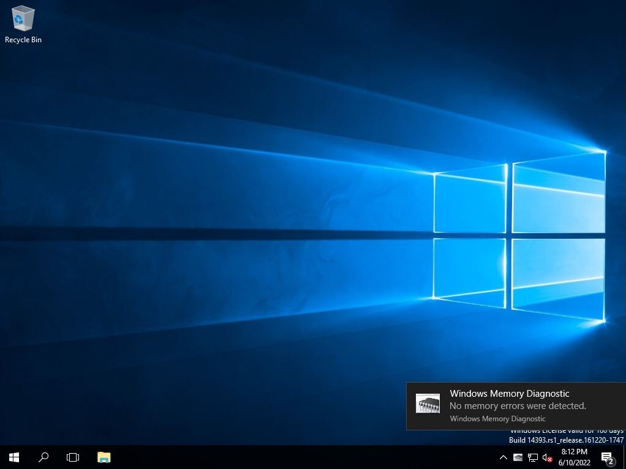Click the Show desktop strip at the end of the taskbar
Viewport: 626px width, 469px height.
[624, 457]
